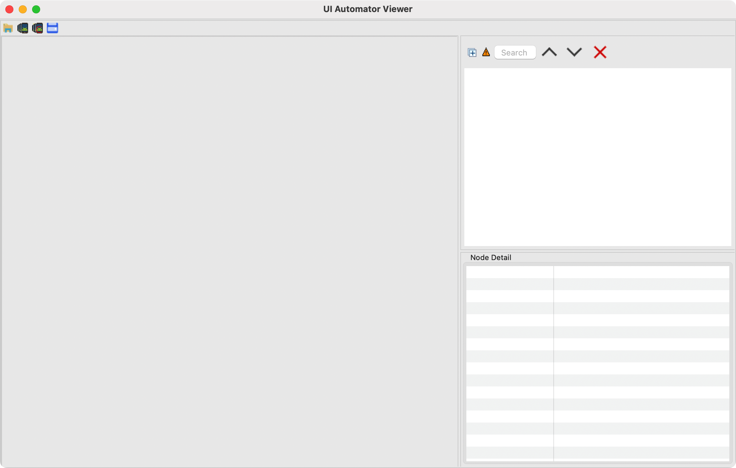Screen dimensions: 736x468
Task: Capture Device Screenshot with first Android phone icon
Action: [23, 28]
